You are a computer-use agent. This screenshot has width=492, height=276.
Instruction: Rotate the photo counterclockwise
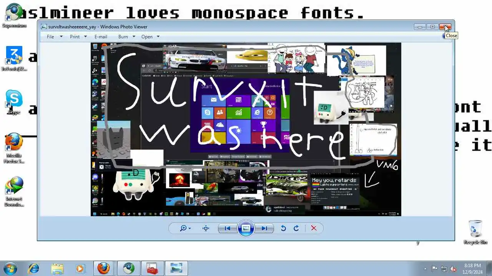tap(283, 228)
